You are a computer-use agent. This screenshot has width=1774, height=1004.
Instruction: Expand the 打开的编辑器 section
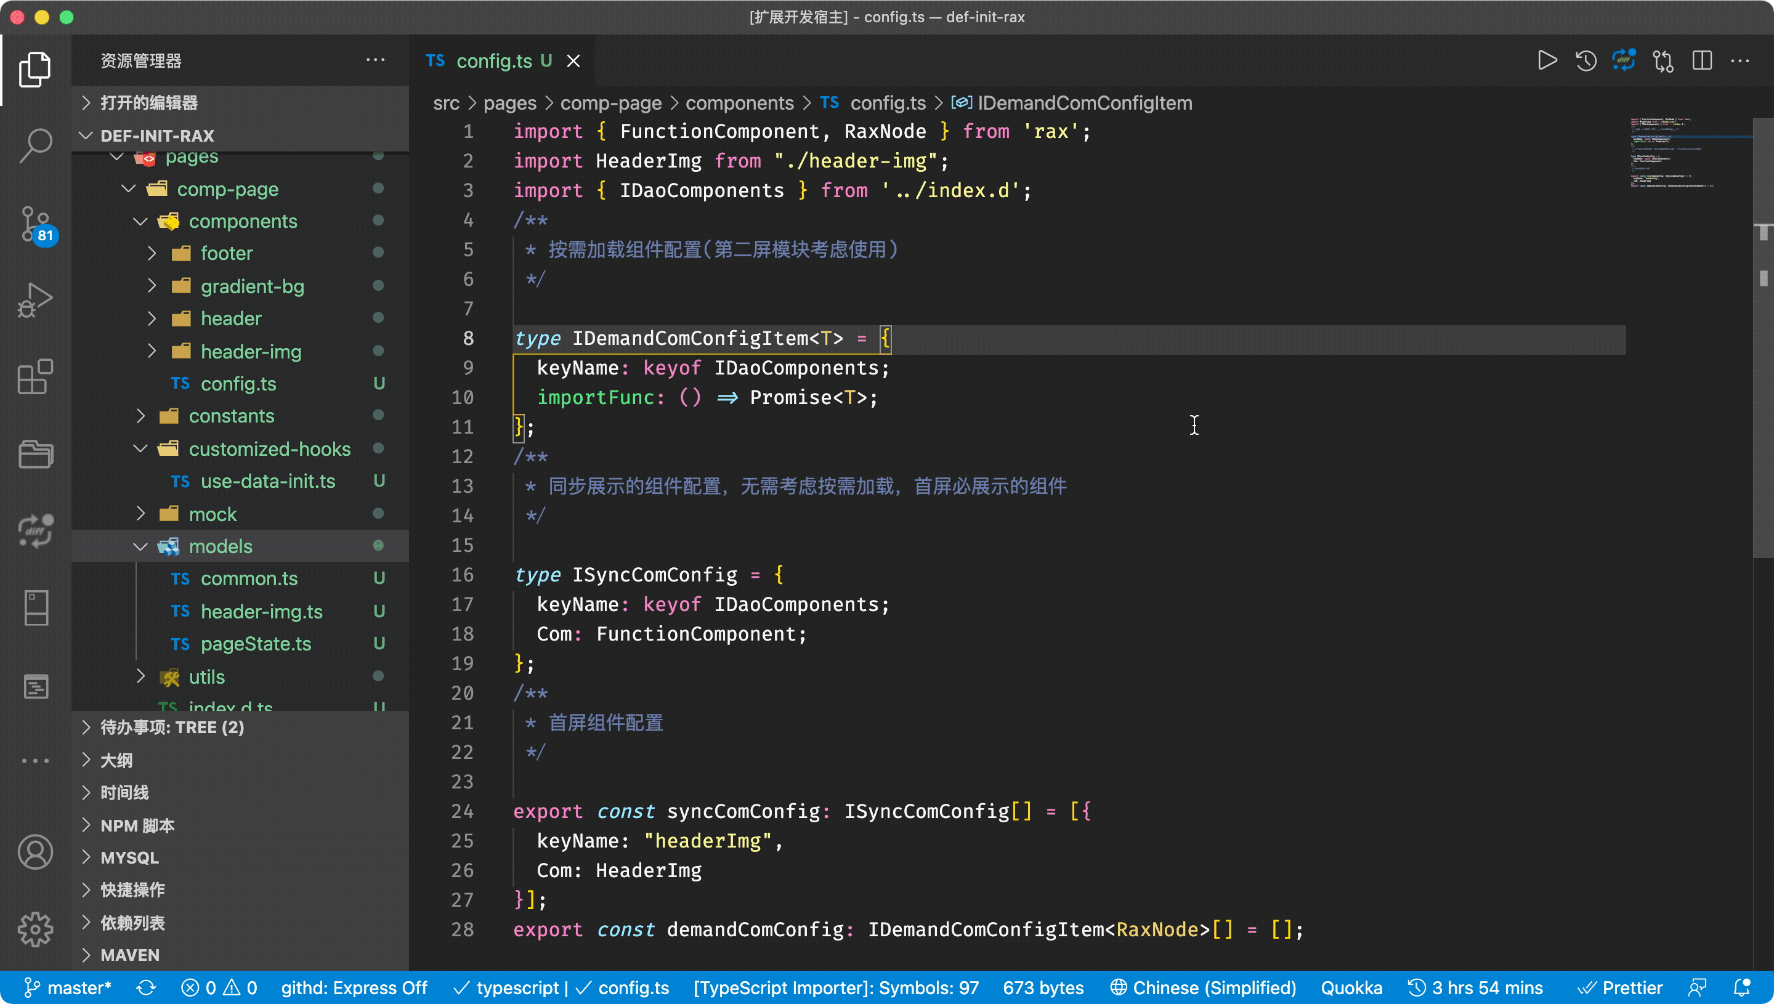(x=240, y=102)
